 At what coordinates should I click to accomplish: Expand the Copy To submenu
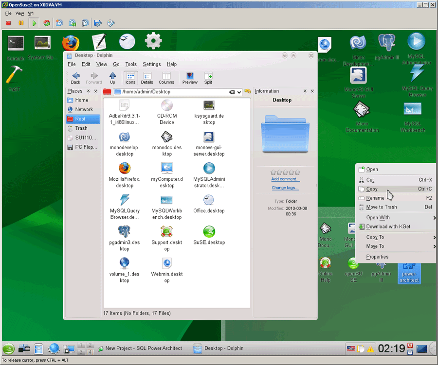pos(396,237)
